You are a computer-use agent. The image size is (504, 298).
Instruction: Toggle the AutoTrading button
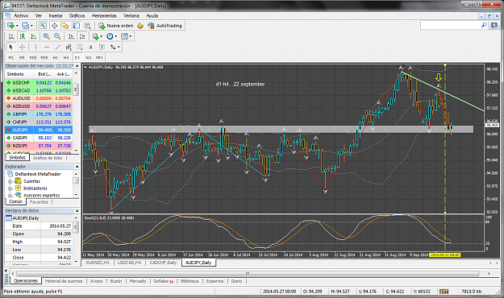pos(165,26)
